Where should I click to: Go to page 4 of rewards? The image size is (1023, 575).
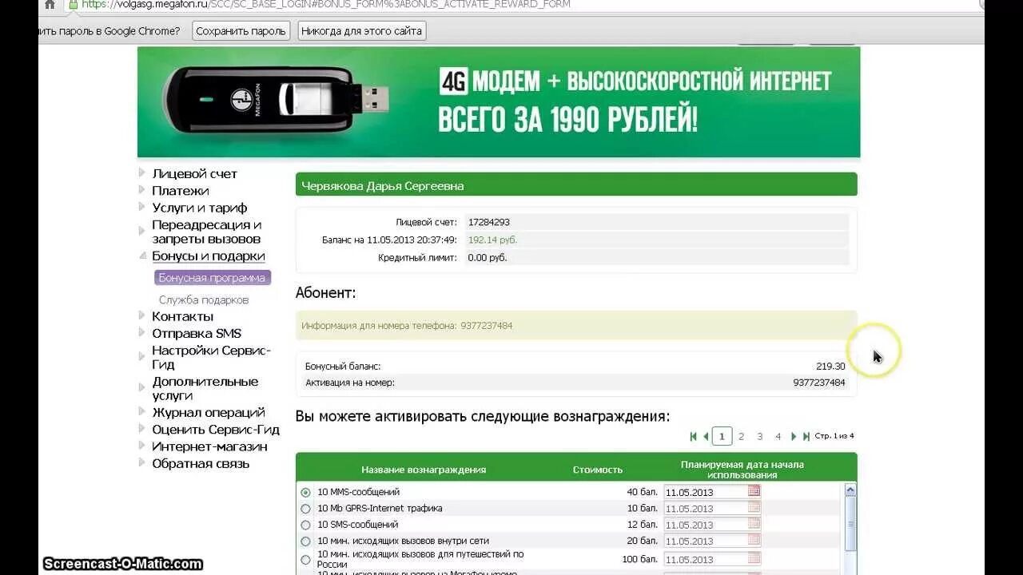tap(778, 437)
